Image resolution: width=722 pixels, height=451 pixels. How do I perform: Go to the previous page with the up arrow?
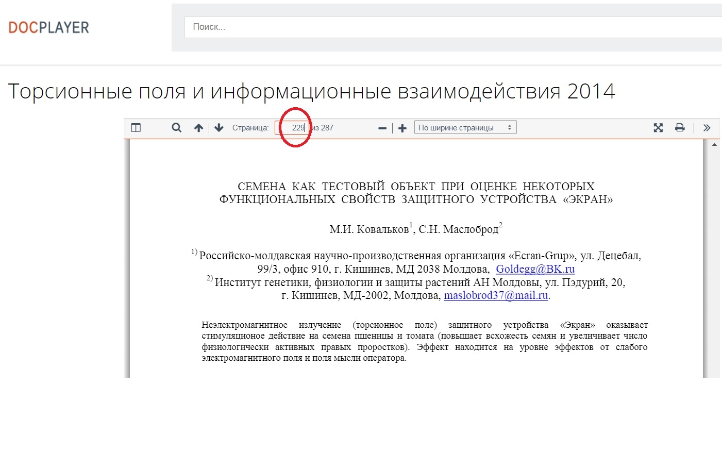(x=198, y=128)
